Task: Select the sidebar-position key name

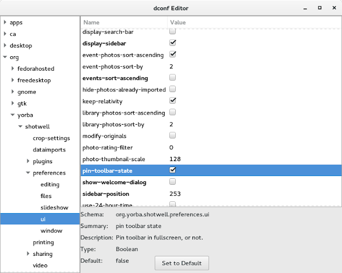Action: [x=106, y=194]
